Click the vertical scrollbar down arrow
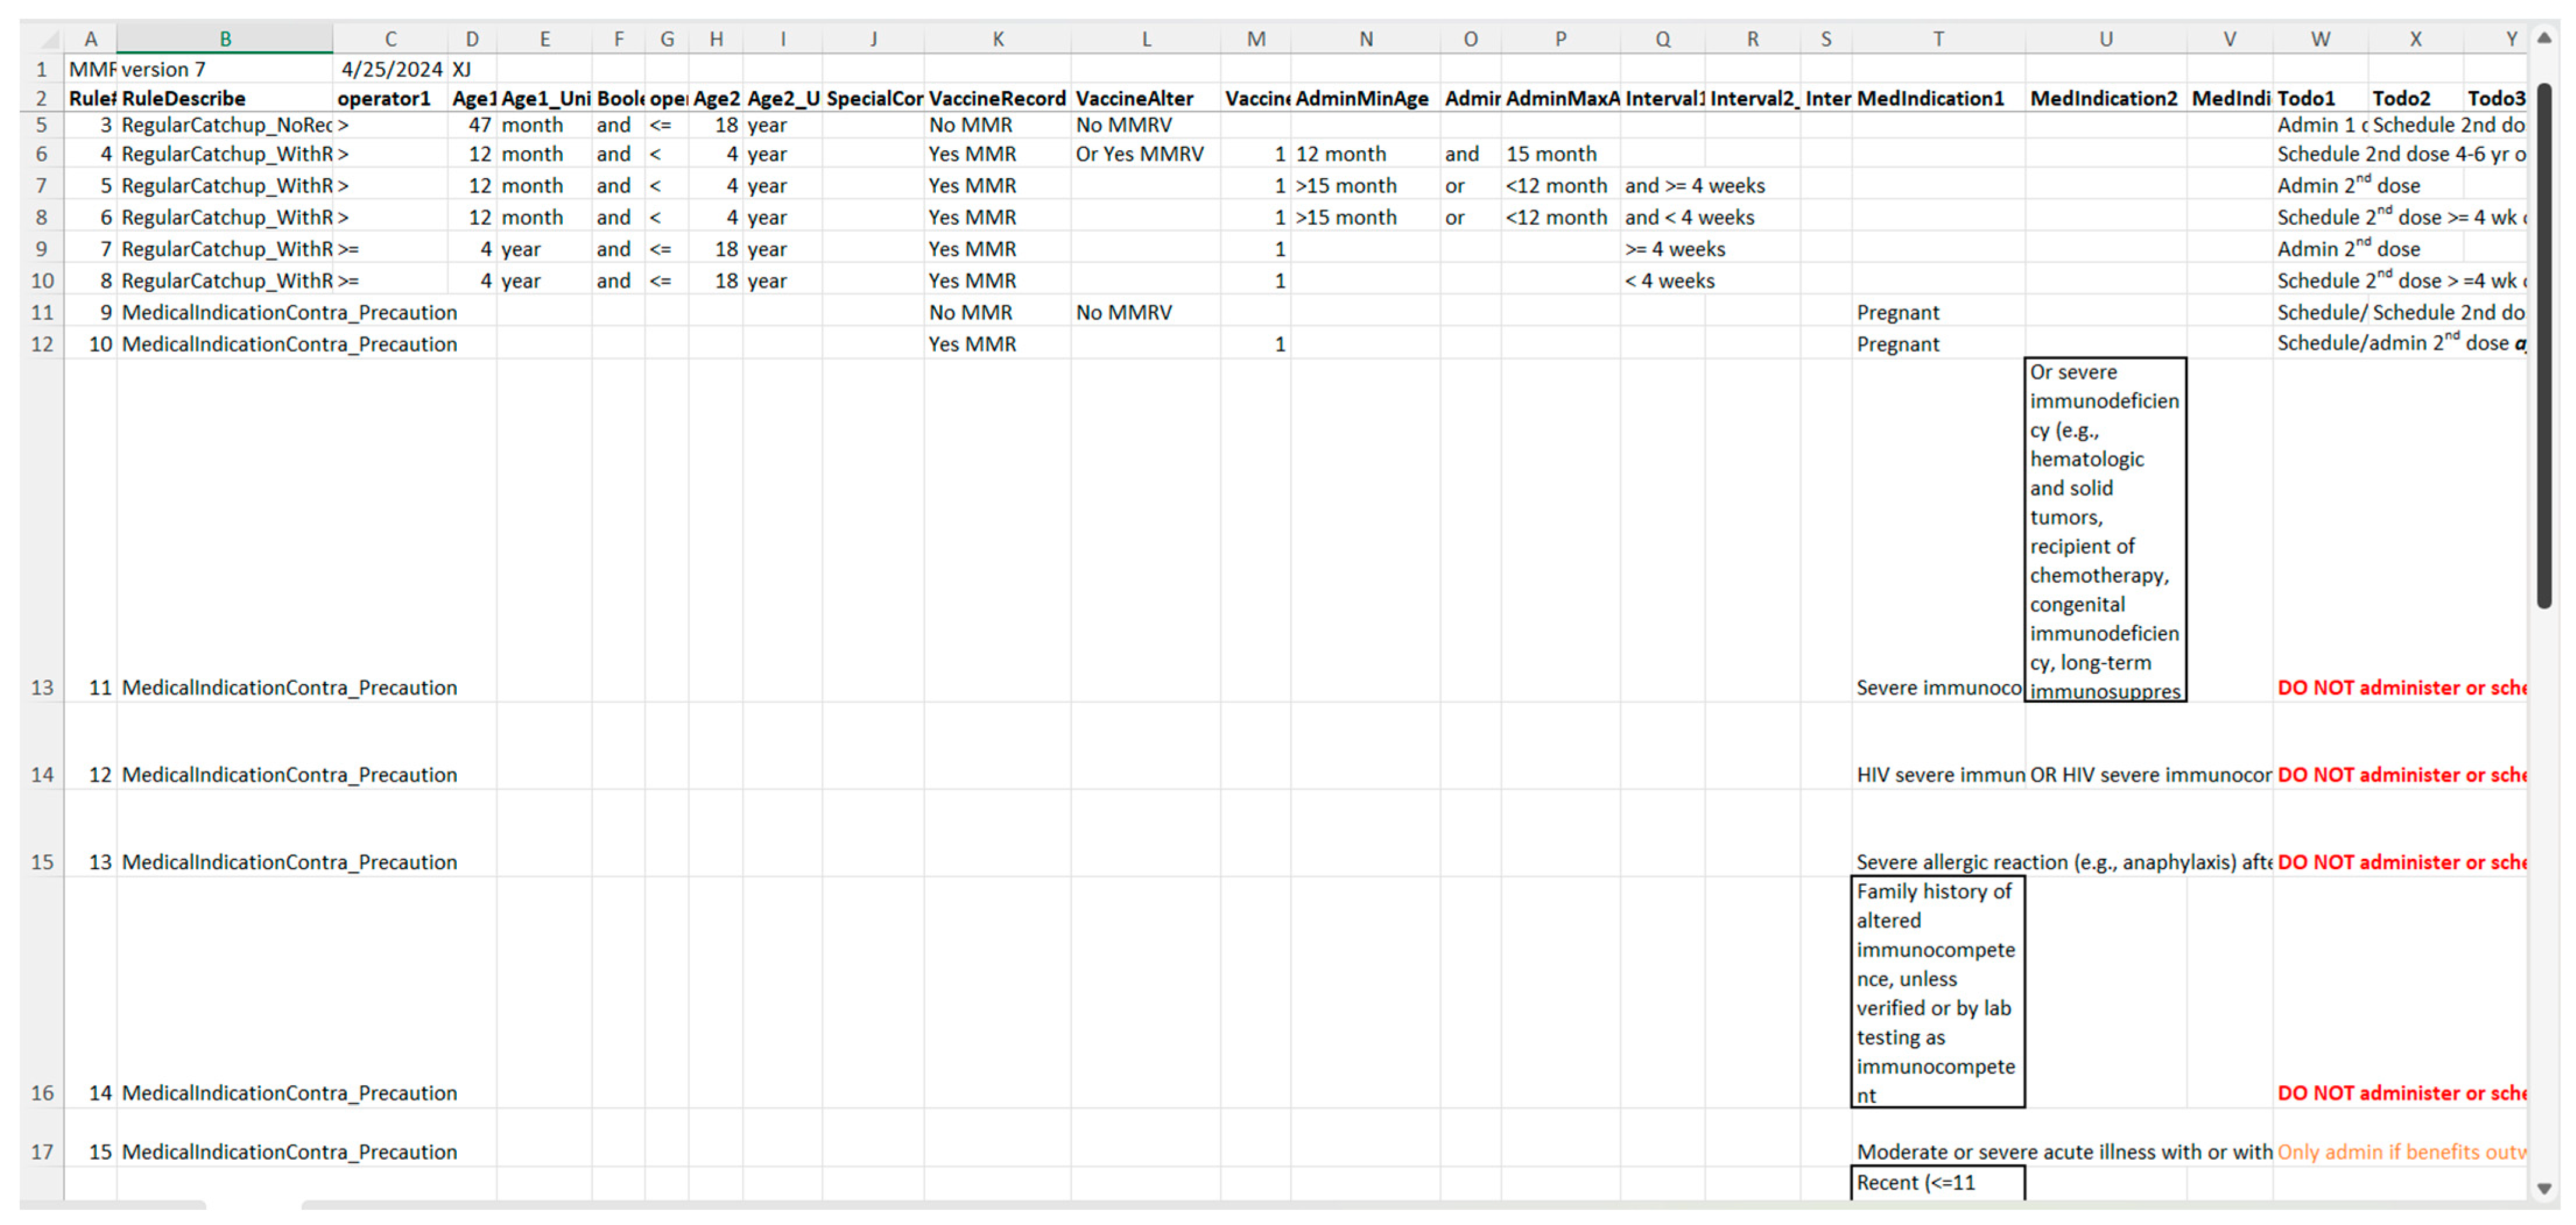The width and height of the screenshot is (2576, 1225). tap(2544, 1188)
